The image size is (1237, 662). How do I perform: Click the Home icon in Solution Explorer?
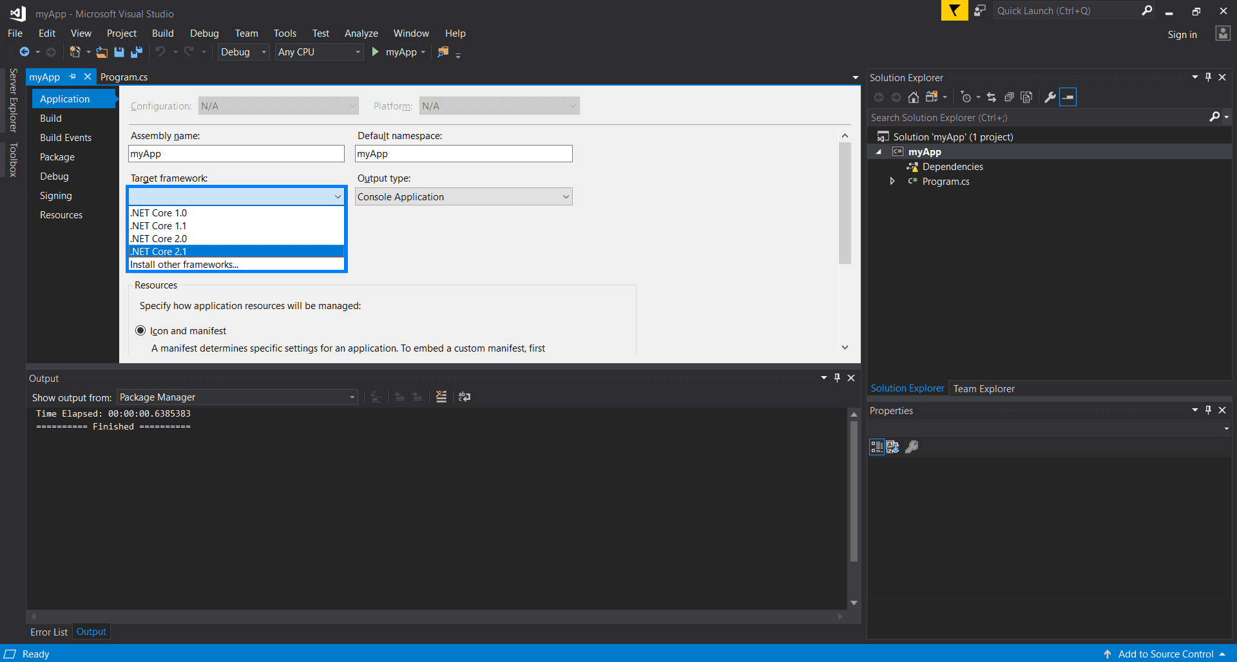913,97
